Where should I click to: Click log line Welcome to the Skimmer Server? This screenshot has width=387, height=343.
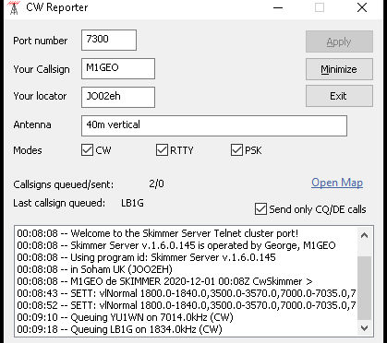158,233
